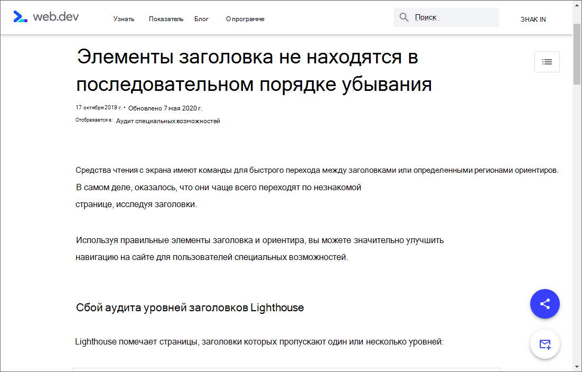
Task: Open the Узнать menu item
Action: (x=123, y=18)
